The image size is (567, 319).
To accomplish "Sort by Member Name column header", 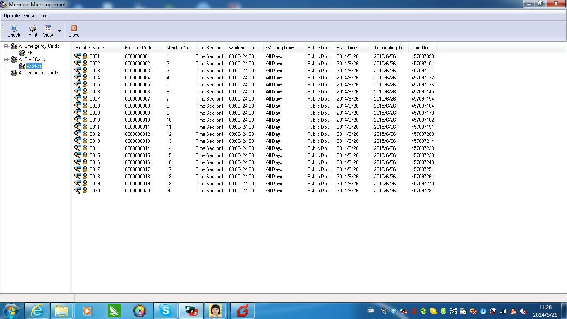I will (90, 48).
